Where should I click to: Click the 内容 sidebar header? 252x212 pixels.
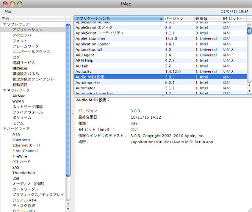click(x=33, y=18)
